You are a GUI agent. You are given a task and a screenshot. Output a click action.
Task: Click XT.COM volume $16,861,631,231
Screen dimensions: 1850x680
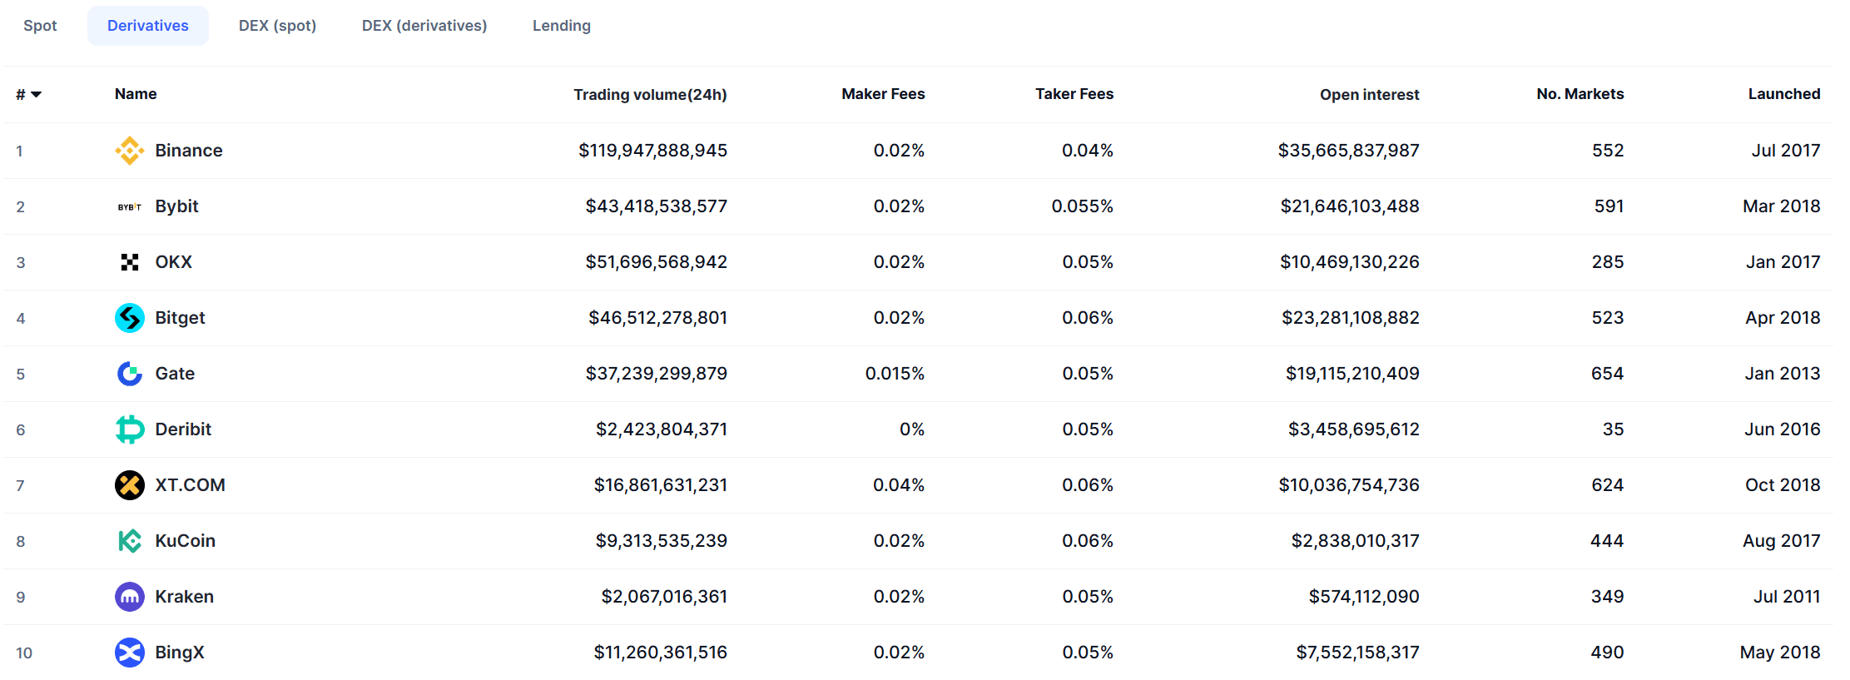(660, 485)
